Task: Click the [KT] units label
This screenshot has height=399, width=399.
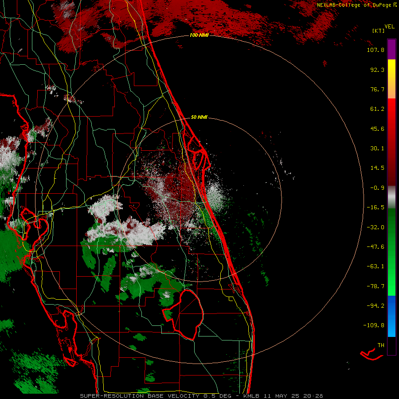Action: click(379, 31)
